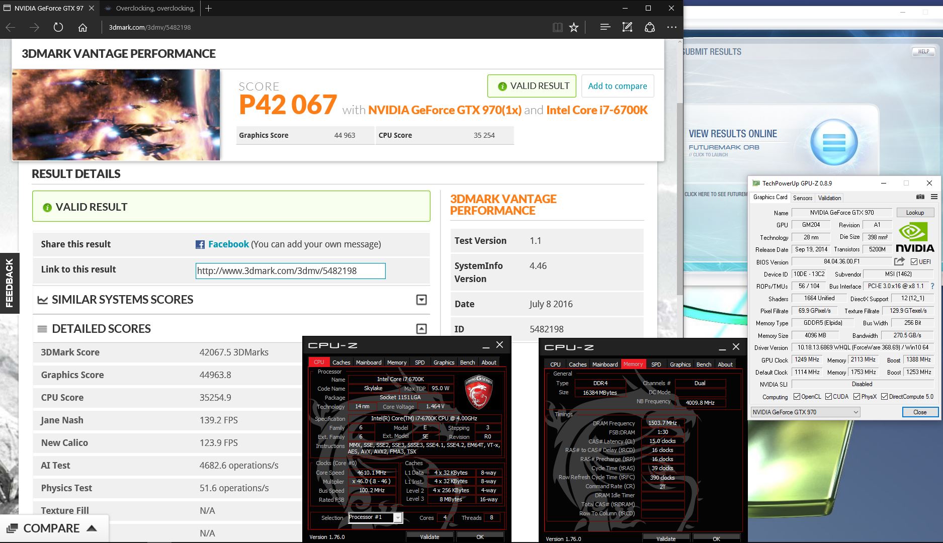Click bus interface question mark in GPU-Z
This screenshot has height=543, width=943.
pos(932,286)
